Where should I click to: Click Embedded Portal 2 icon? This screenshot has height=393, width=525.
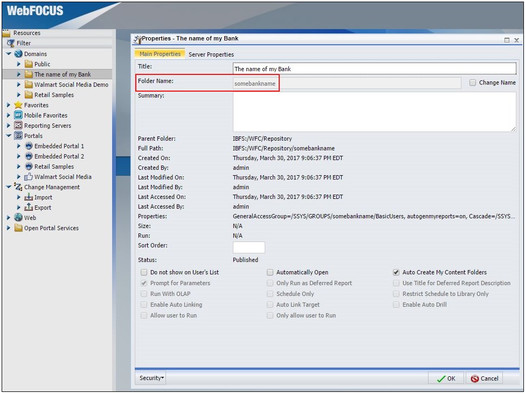[29, 156]
